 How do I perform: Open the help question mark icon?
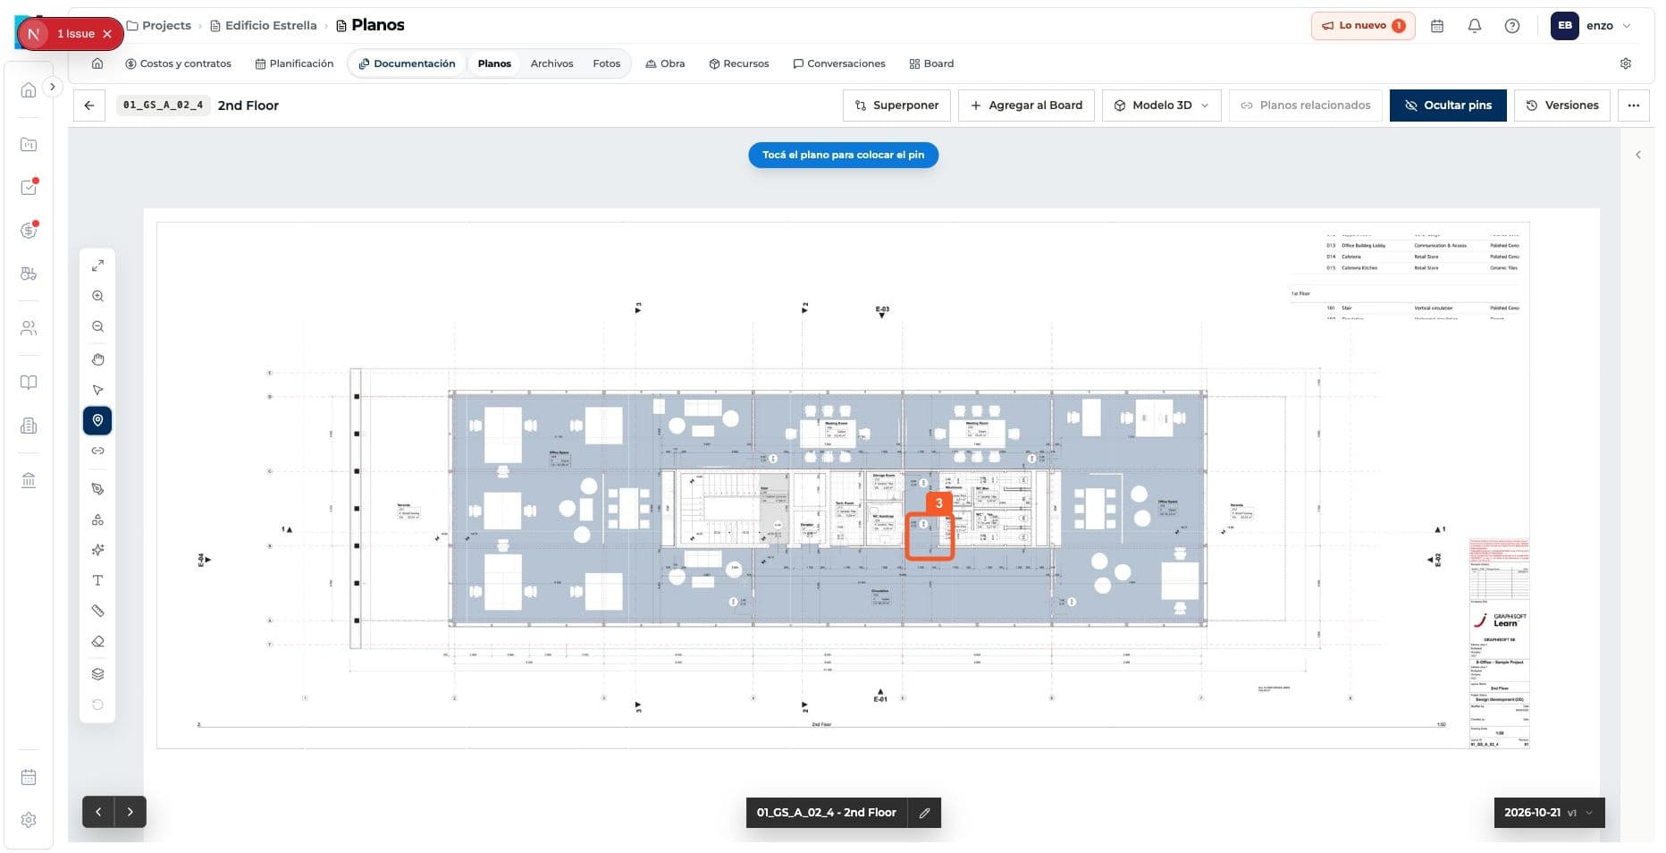(1512, 26)
